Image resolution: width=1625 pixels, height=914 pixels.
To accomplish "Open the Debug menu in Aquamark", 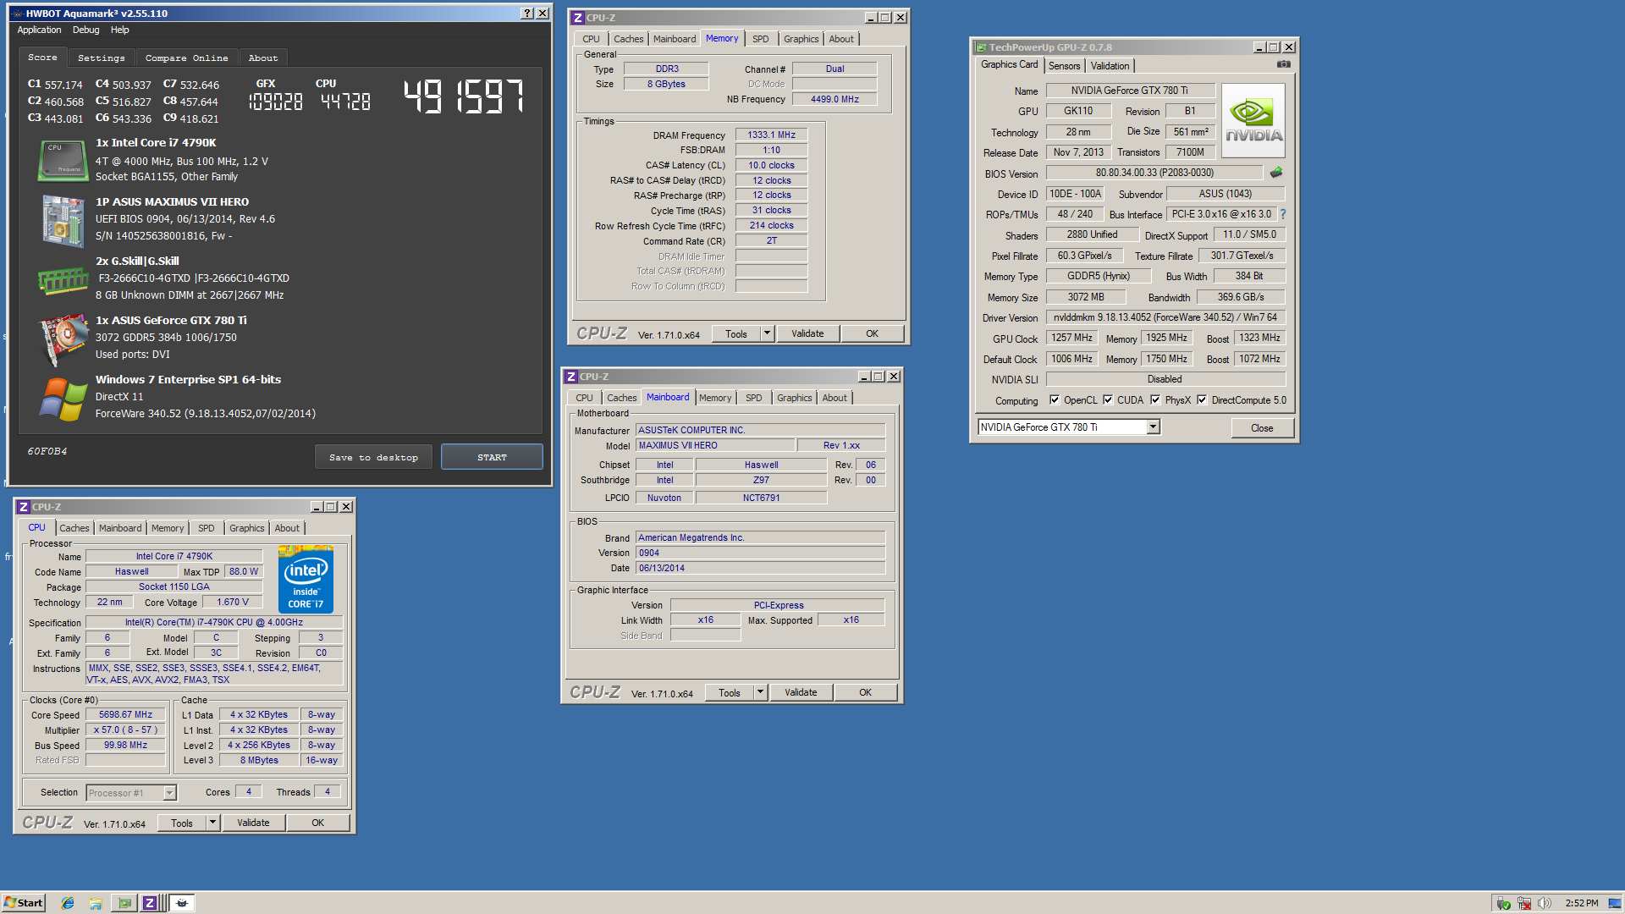I will coord(85,30).
